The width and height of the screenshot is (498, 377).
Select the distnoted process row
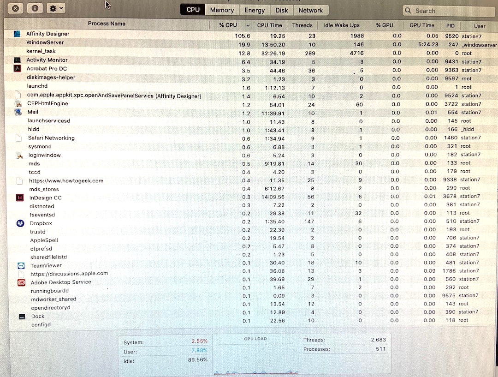251,206
